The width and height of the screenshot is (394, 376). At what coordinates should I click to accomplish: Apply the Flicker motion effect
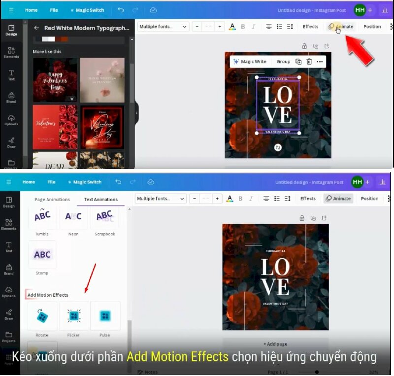pyautogui.click(x=73, y=316)
